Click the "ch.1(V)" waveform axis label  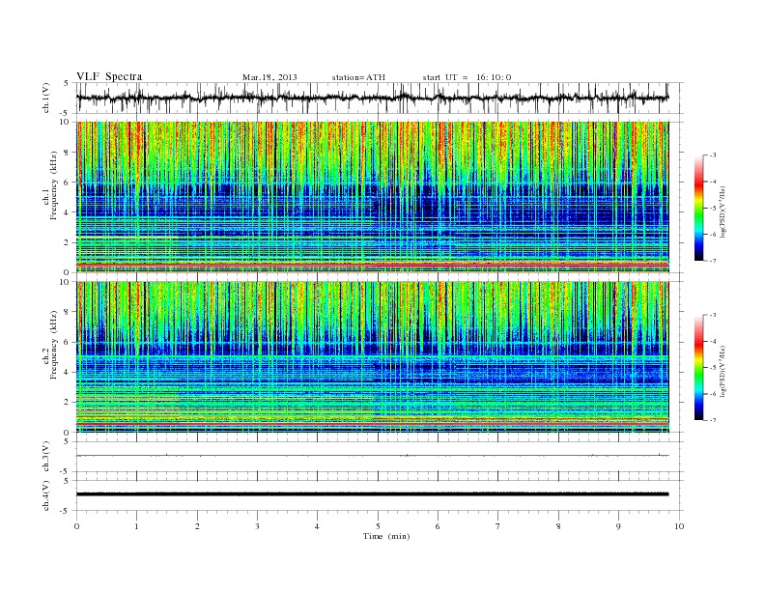coord(46,98)
